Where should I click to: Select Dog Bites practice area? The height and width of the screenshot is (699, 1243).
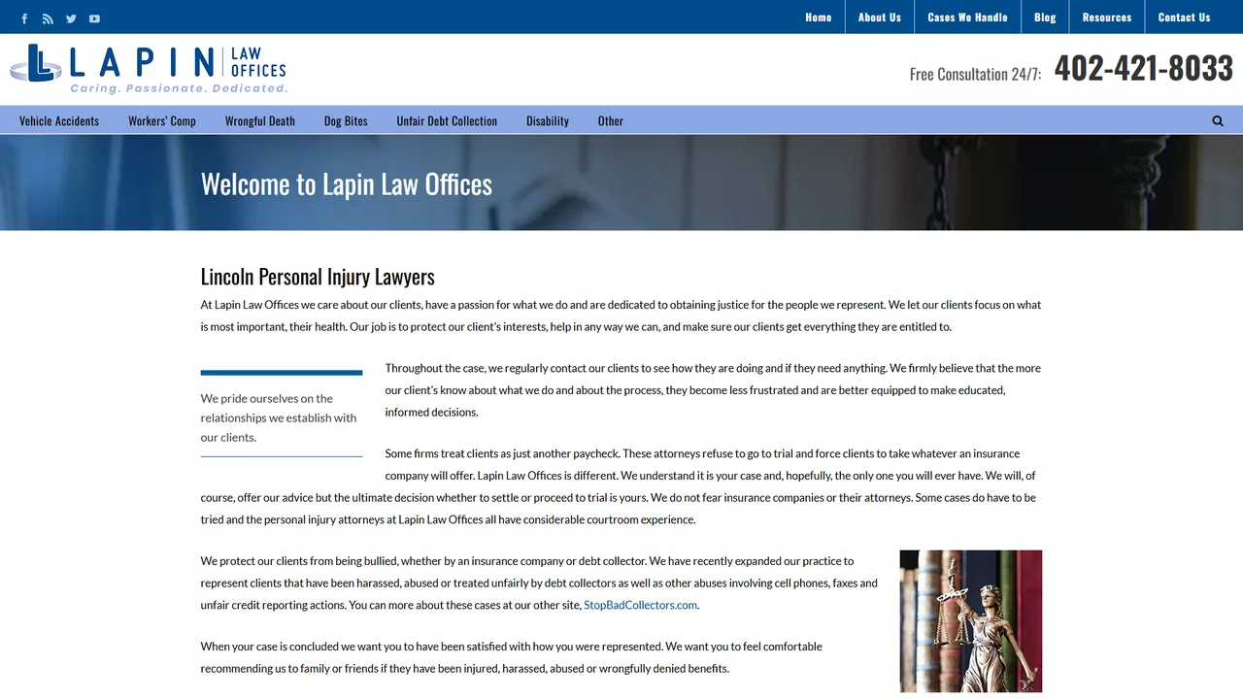point(346,120)
